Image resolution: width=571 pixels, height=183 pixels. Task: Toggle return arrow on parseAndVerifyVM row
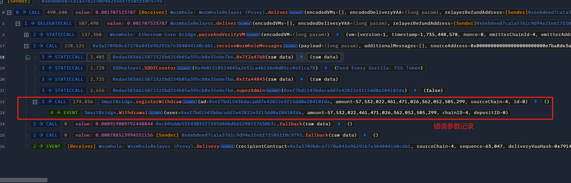338,34
